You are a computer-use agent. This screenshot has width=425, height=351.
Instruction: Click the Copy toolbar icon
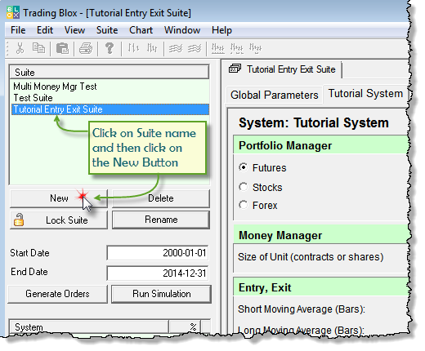point(38,48)
